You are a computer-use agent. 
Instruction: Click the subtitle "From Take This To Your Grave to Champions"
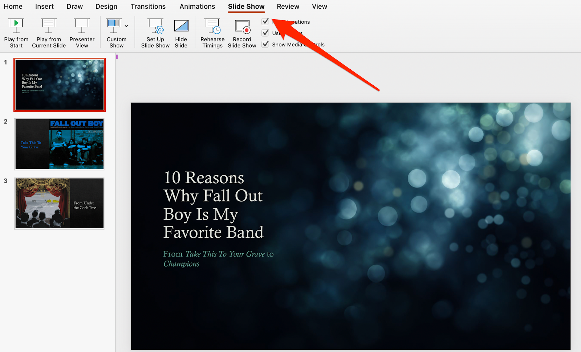click(218, 259)
